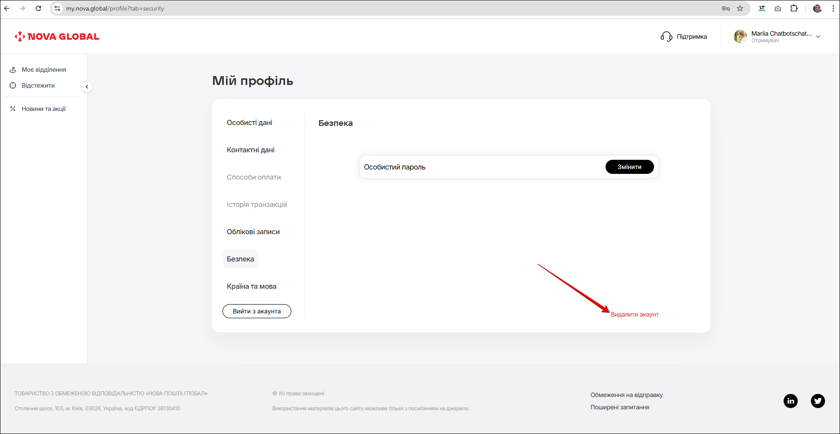Open Поширені запитання footer link
Image resolution: width=840 pixels, height=434 pixels.
pos(620,407)
